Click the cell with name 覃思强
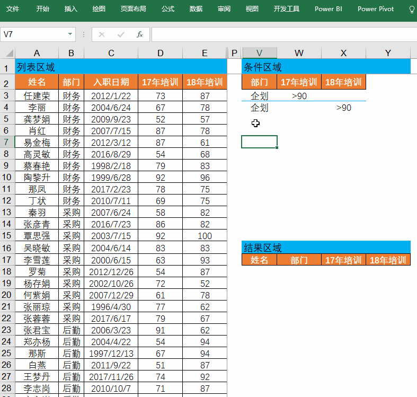The image size is (417, 397). [x=37, y=236]
